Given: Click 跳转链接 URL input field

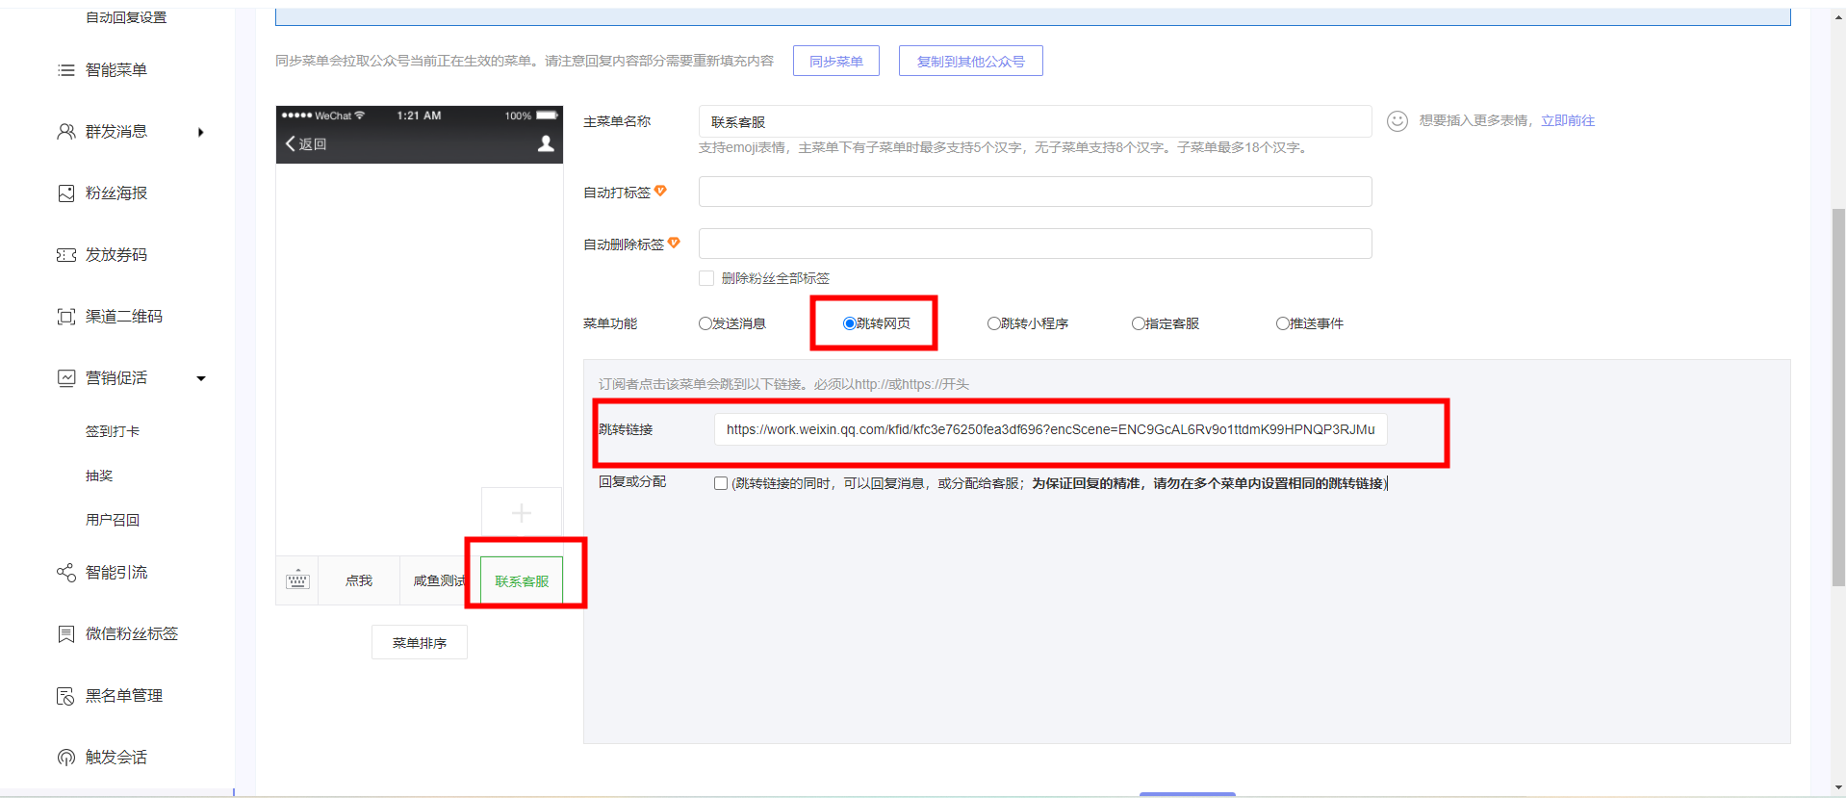Looking at the screenshot, I should click(x=1050, y=429).
